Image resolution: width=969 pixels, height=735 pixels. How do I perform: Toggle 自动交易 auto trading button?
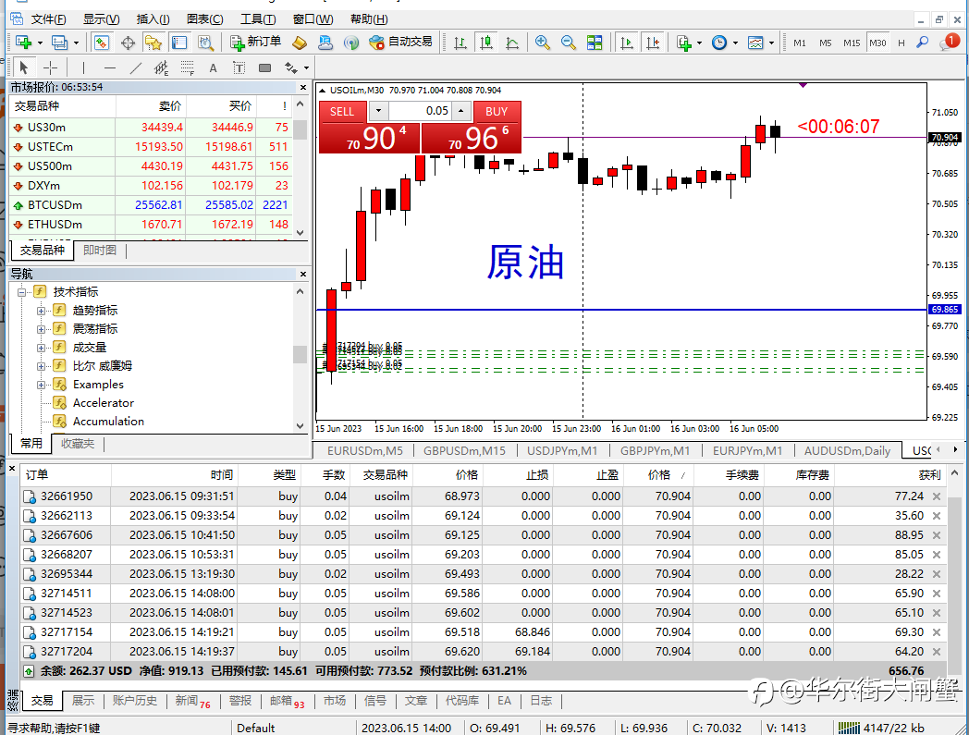(x=399, y=42)
